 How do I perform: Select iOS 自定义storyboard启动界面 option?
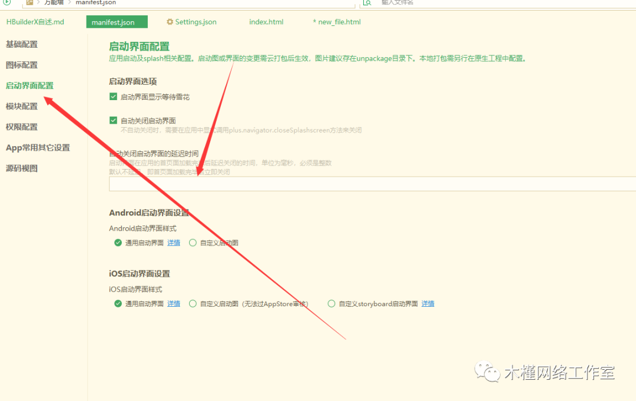click(x=332, y=304)
